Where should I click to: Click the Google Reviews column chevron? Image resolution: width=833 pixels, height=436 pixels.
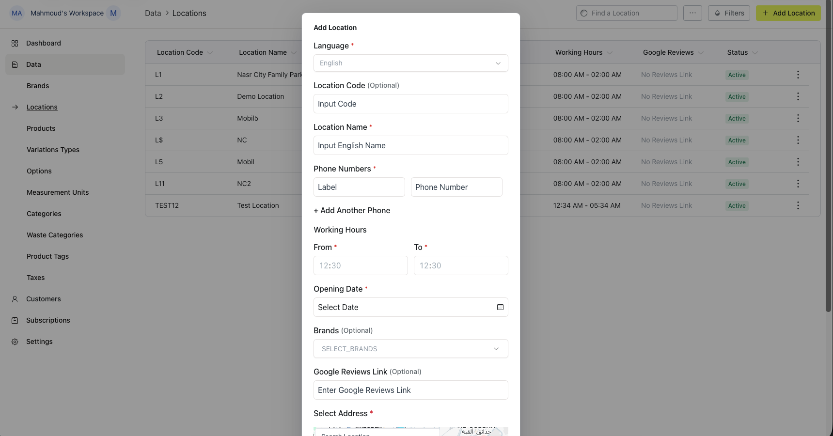(x=701, y=53)
